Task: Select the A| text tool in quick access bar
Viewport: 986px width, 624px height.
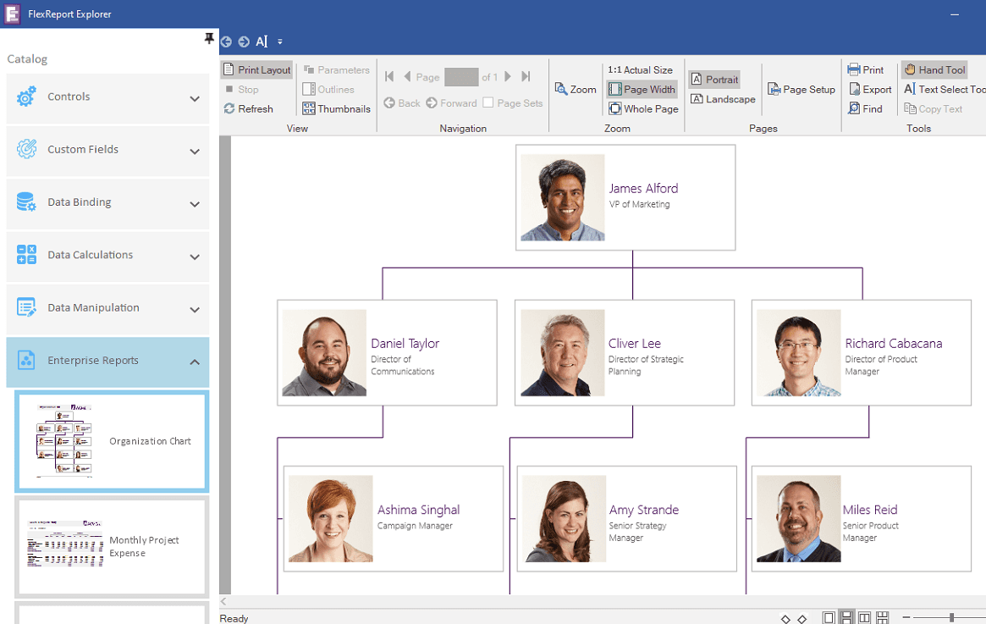Action: (x=262, y=41)
